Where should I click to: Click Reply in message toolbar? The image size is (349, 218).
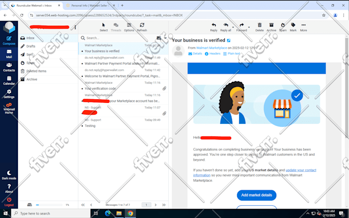click(x=214, y=27)
